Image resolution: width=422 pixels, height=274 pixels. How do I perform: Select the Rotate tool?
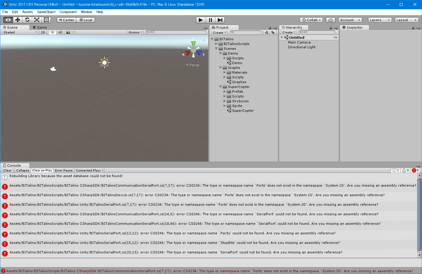tap(27, 20)
